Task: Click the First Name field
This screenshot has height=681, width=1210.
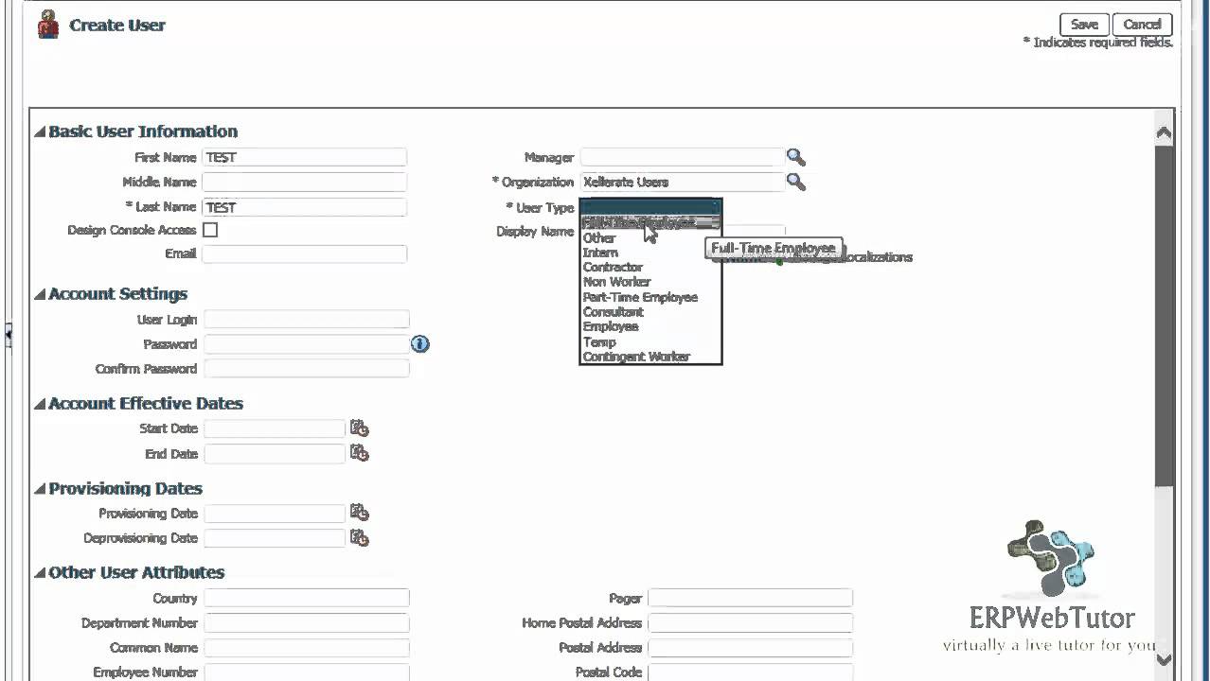Action: (x=304, y=157)
